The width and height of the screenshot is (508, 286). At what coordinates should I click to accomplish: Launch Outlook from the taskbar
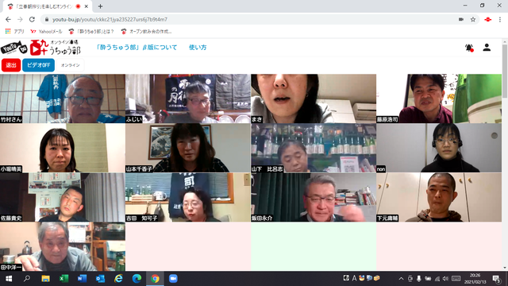click(x=100, y=279)
